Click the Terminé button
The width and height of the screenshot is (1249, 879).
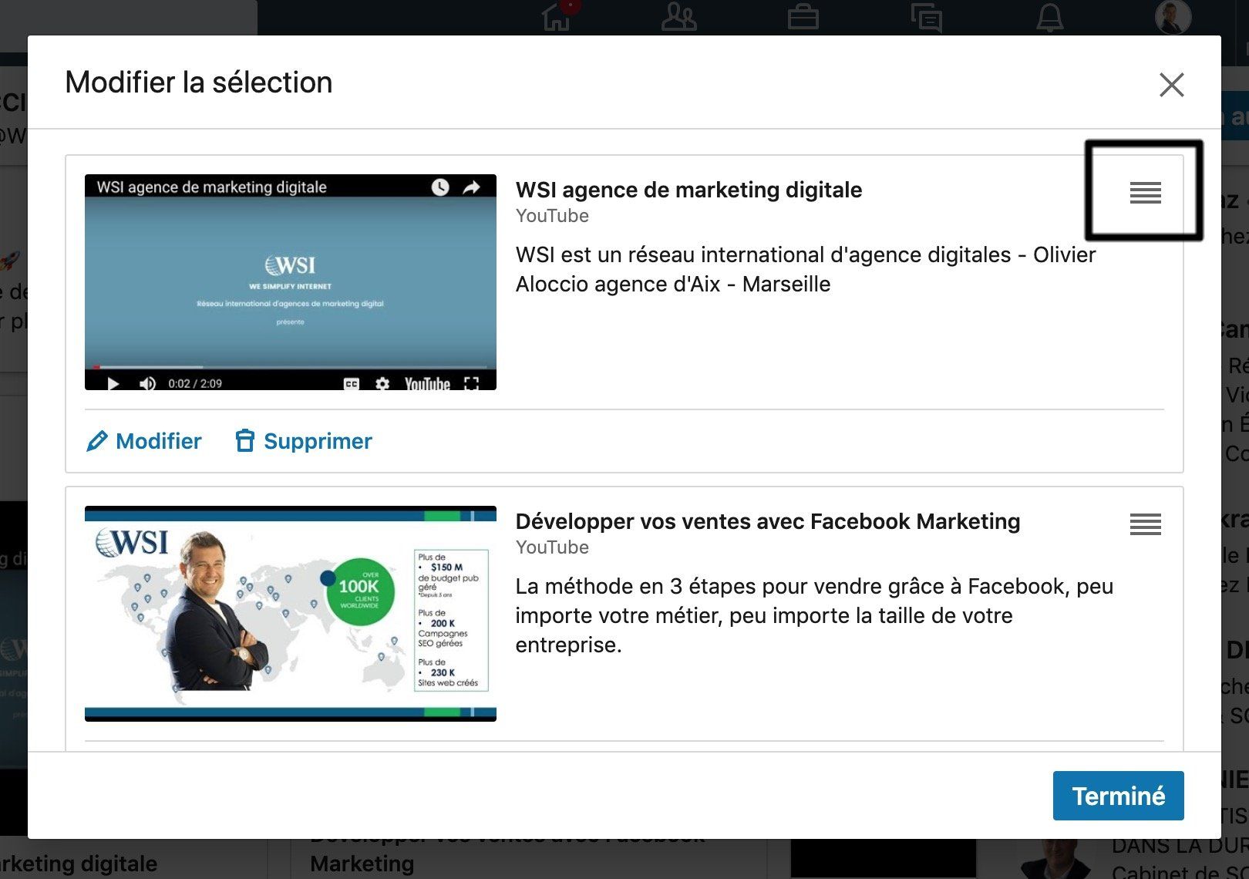point(1118,796)
